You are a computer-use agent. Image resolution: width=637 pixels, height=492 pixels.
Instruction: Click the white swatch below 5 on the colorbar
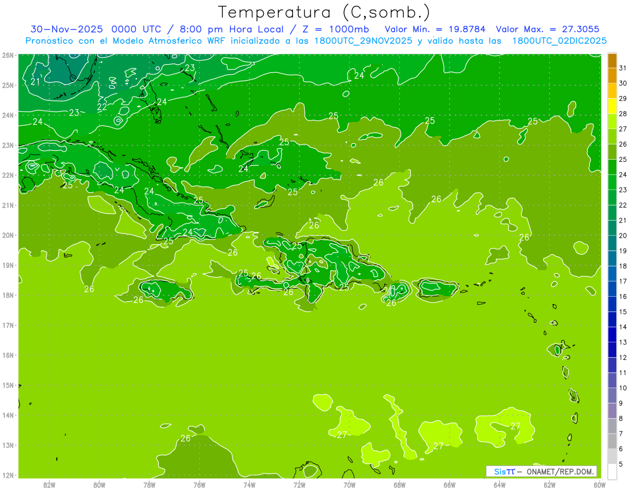point(612,471)
